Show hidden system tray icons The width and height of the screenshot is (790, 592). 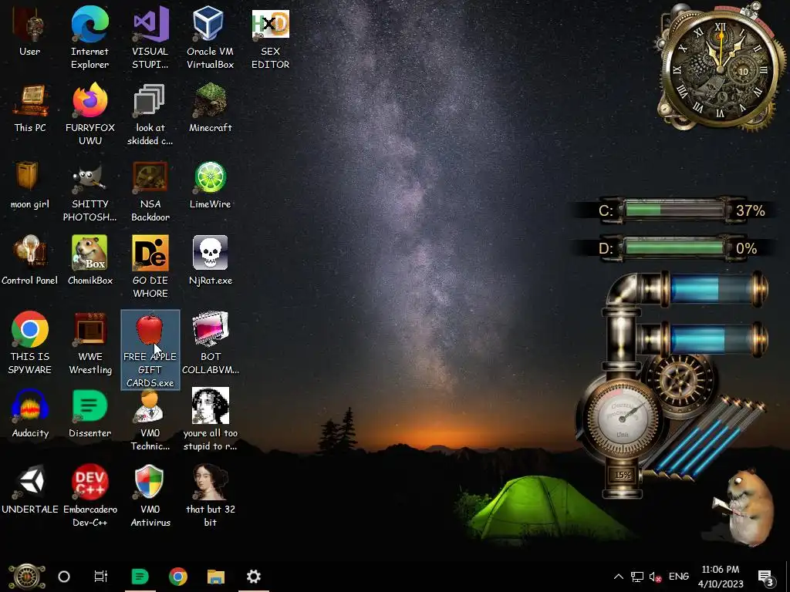[619, 577]
